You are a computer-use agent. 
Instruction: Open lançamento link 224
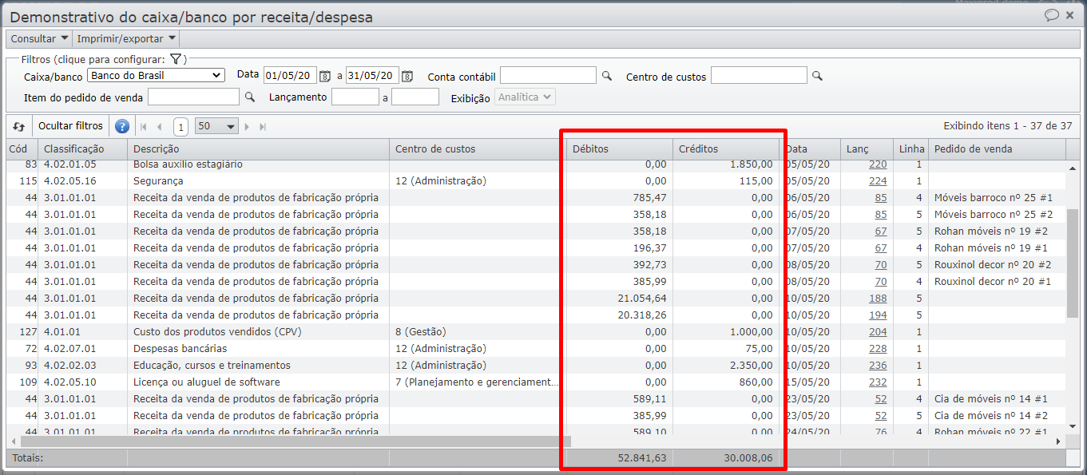[x=878, y=181]
